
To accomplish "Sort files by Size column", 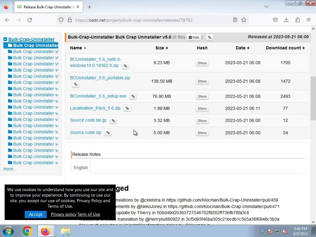I will click(162, 48).
